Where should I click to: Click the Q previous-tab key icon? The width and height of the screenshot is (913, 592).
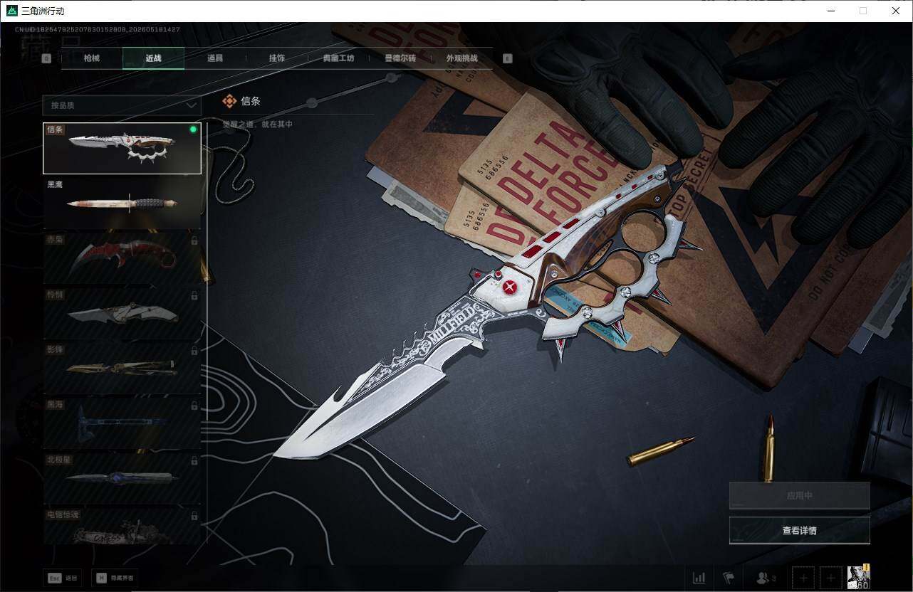(46, 59)
